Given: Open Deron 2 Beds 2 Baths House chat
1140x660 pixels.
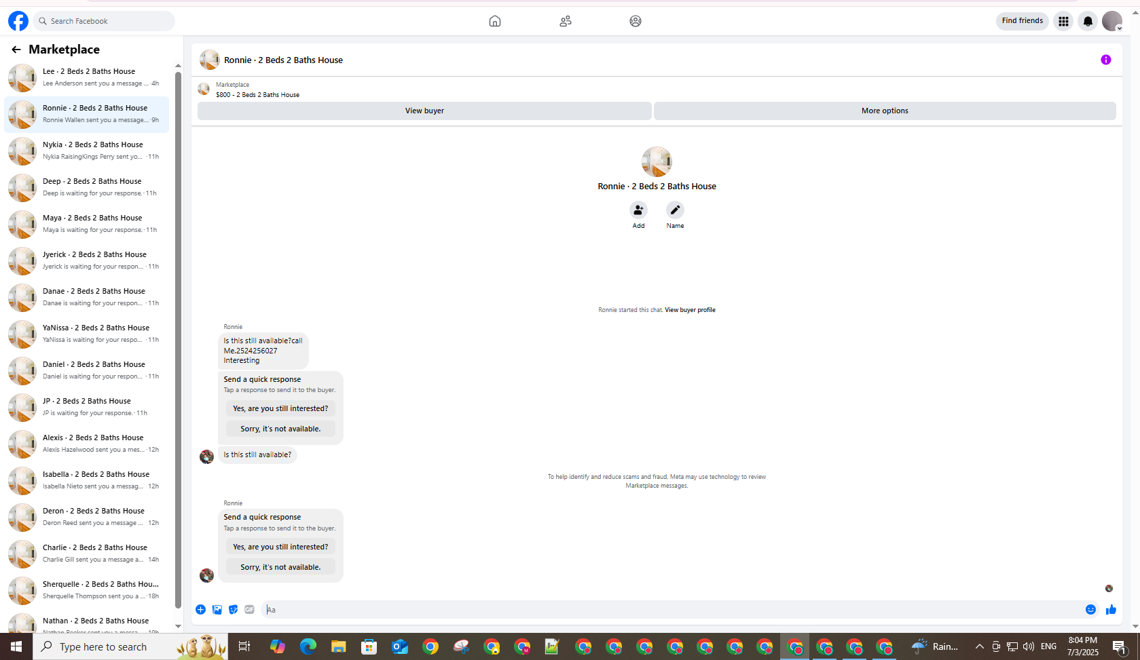Looking at the screenshot, I should point(87,518).
